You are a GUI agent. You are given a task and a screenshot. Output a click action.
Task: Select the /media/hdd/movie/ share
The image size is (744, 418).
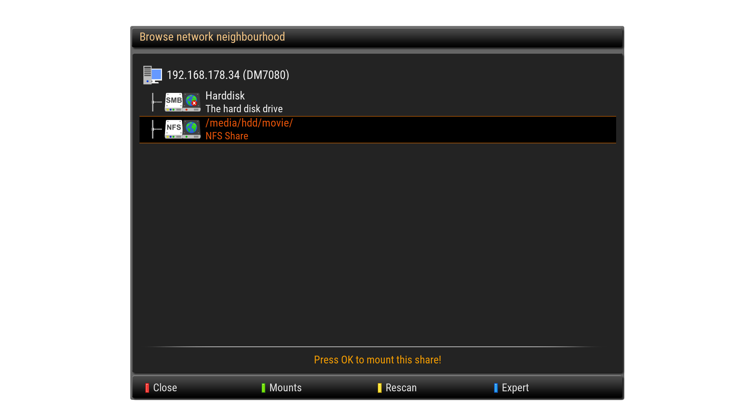pos(378,130)
